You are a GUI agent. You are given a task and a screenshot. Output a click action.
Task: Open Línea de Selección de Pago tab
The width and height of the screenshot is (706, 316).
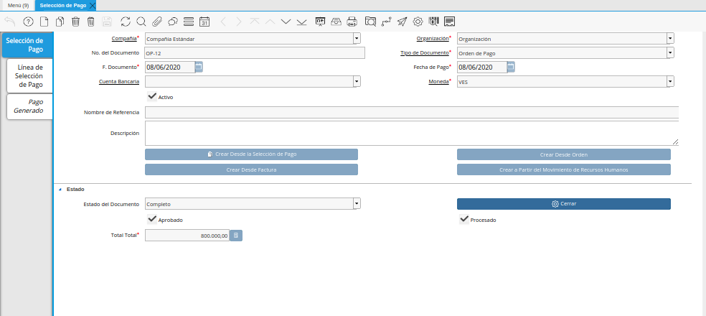pos(29,75)
